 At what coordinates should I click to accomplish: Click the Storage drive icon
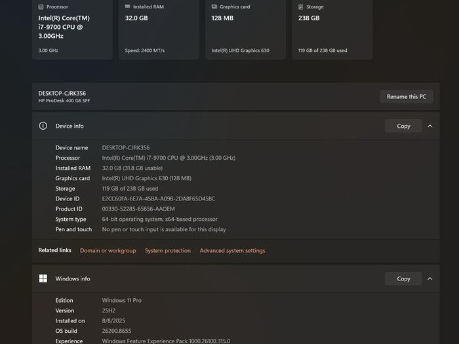300,7
